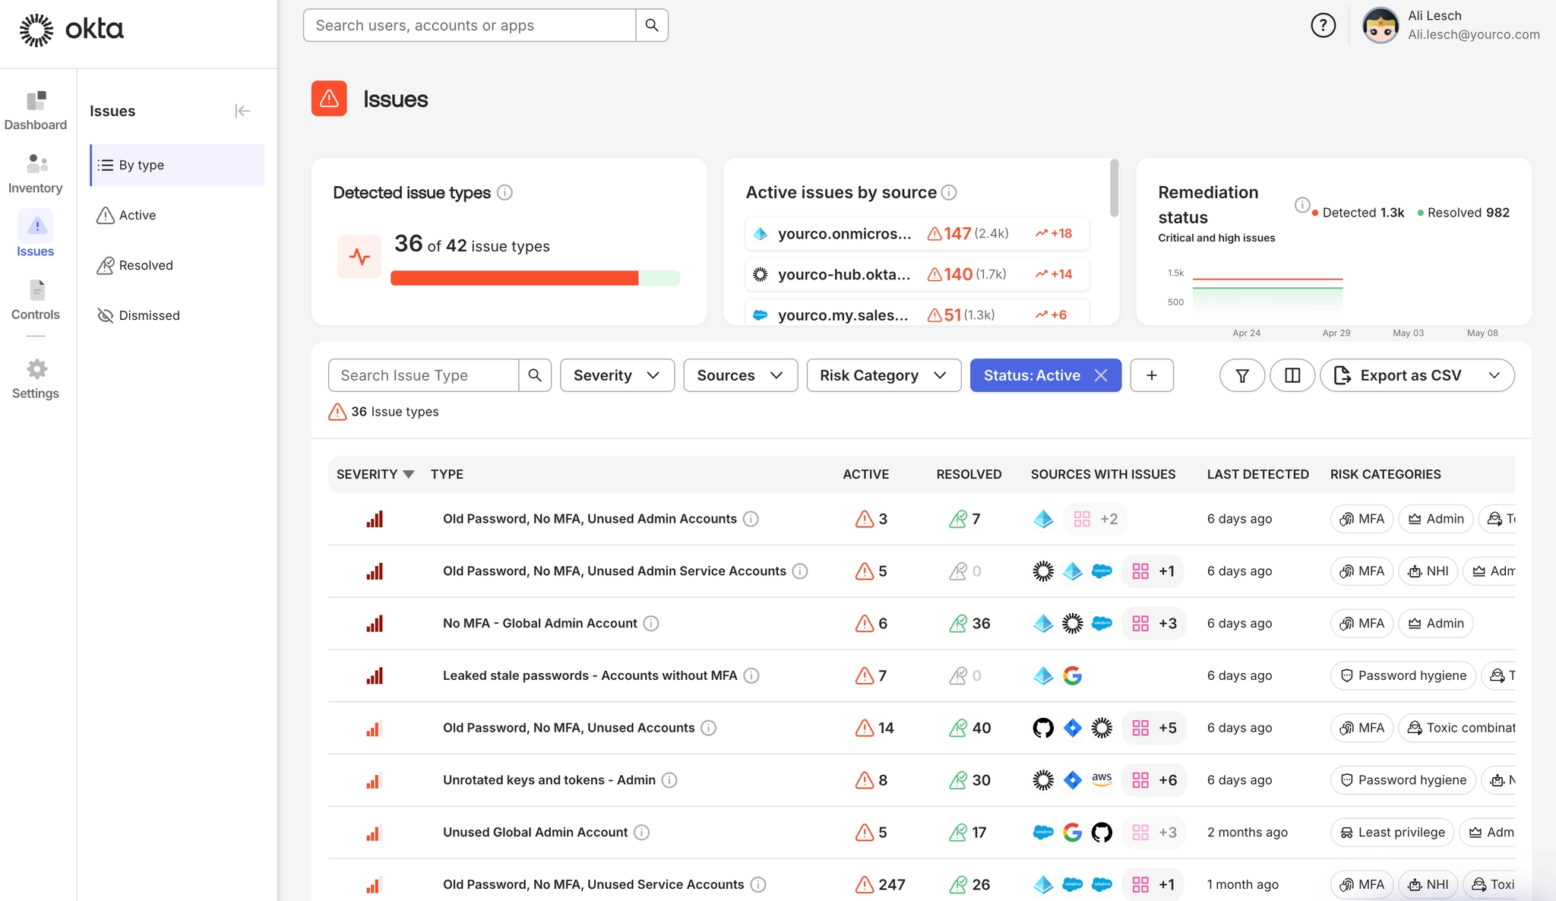Collapse the Issues side panel
1556x901 pixels.
tap(242, 111)
